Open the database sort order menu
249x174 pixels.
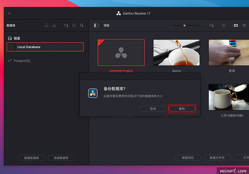coord(66,25)
